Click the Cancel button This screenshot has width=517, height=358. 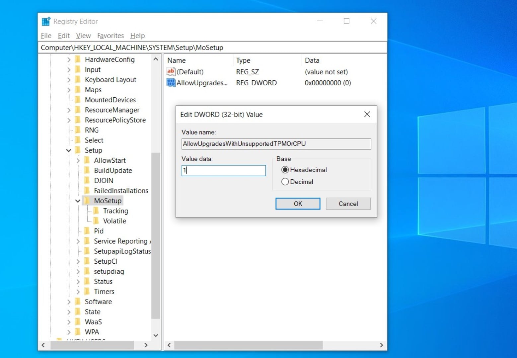pos(348,204)
